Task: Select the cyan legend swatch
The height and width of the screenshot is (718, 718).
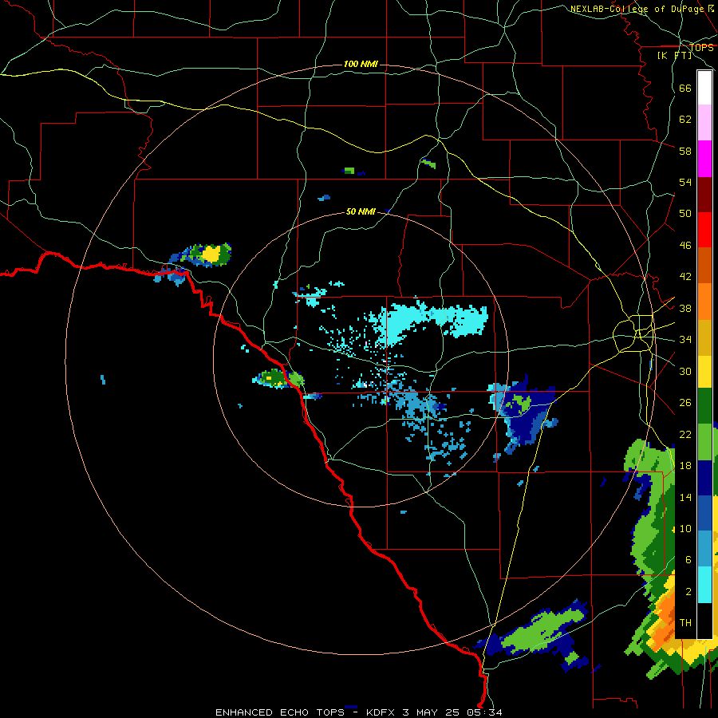Action: (x=704, y=584)
